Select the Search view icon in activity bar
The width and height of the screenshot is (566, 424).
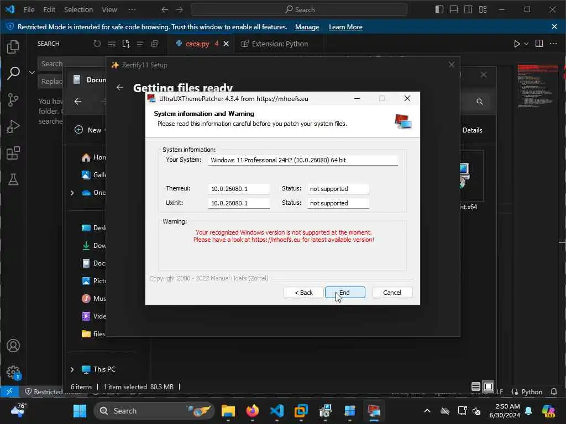(x=13, y=73)
